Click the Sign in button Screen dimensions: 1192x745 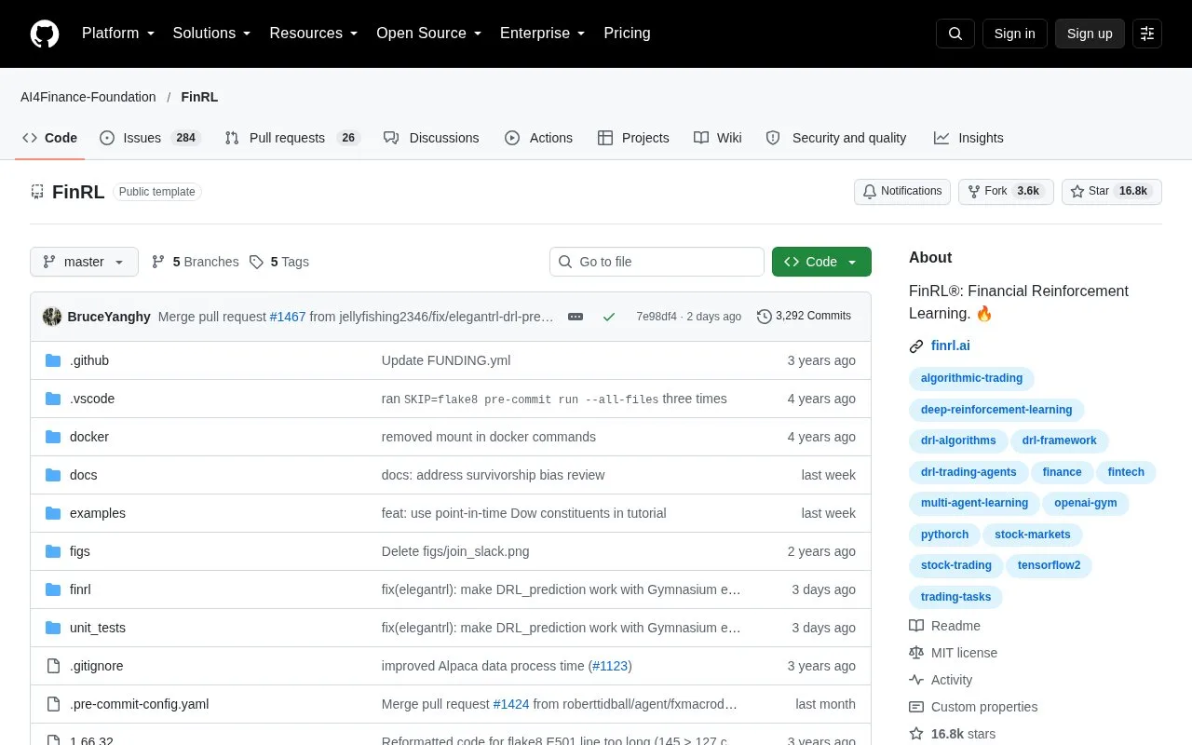(1014, 34)
